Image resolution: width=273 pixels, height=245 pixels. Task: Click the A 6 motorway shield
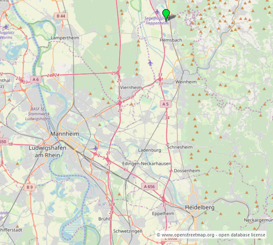pos(36,79)
